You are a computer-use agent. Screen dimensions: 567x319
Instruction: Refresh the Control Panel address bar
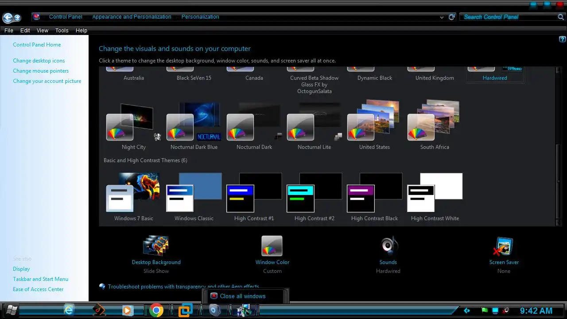pyautogui.click(x=452, y=17)
